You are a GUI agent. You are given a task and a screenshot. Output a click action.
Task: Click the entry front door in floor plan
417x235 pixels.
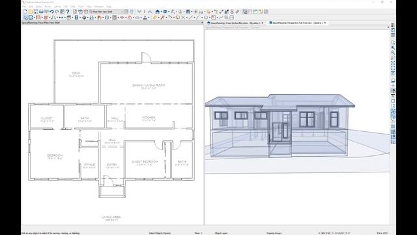coord(108,180)
